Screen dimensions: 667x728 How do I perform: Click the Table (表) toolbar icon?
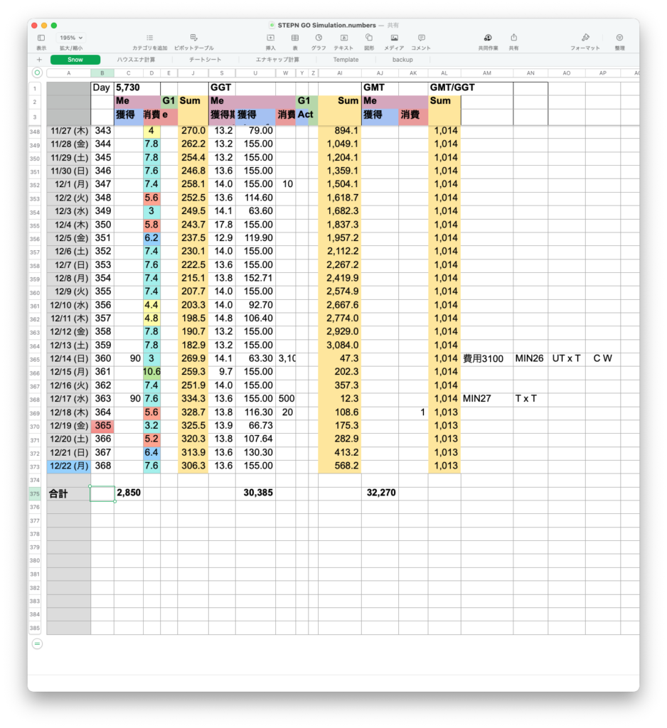coord(294,38)
